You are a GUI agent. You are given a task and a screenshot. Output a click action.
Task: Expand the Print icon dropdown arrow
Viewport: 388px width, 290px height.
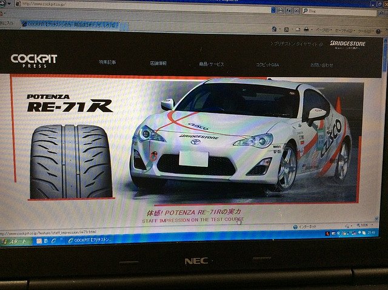[312, 30]
